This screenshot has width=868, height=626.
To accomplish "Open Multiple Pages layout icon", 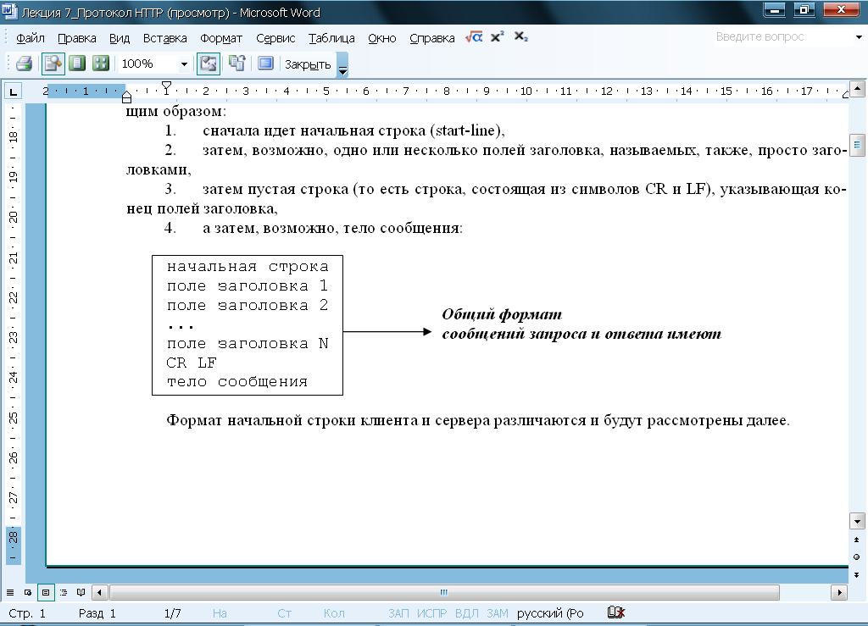I will [x=101, y=64].
